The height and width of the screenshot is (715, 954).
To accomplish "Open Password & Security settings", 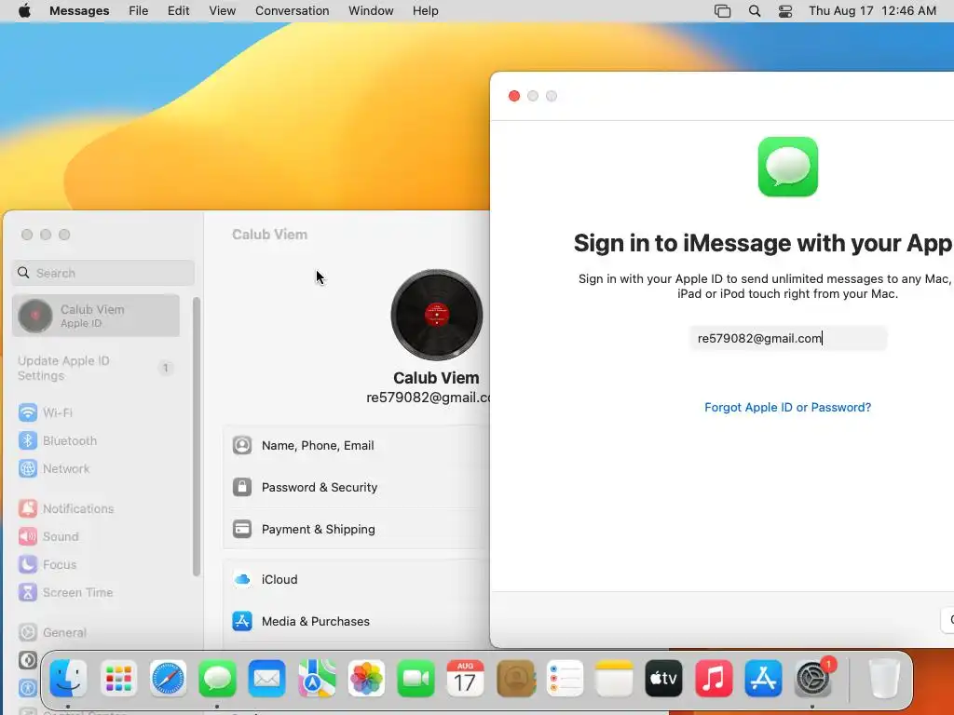I will (x=357, y=488).
